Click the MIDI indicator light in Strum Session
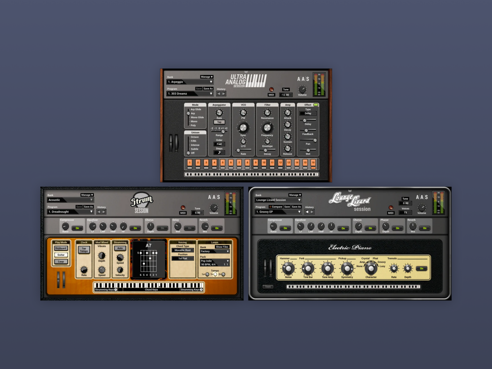The image size is (492, 369). pyautogui.click(x=183, y=207)
